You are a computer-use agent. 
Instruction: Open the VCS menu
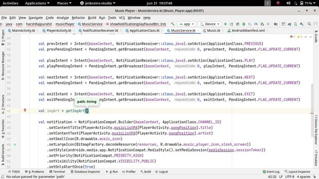(x=122, y=18)
